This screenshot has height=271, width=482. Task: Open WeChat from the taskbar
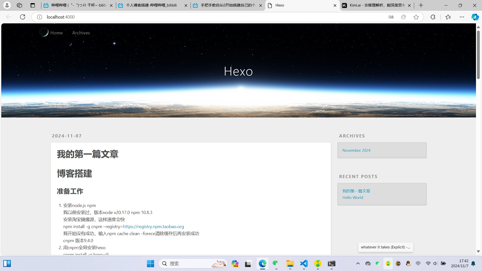pyautogui.click(x=276, y=263)
